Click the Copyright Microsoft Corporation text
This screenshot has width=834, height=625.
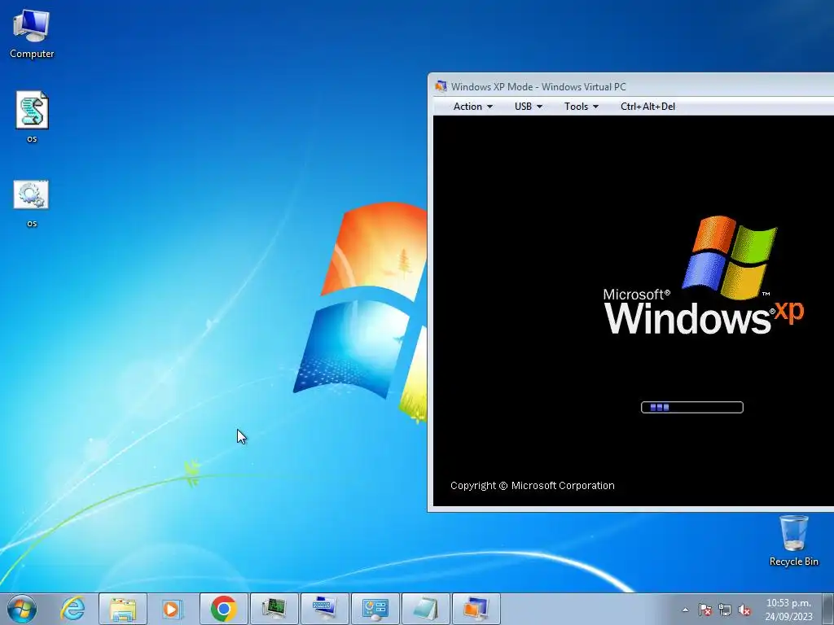[x=533, y=485]
